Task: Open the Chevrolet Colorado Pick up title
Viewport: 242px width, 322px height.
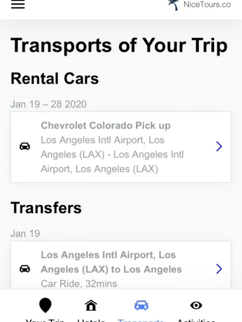Action: click(x=105, y=126)
